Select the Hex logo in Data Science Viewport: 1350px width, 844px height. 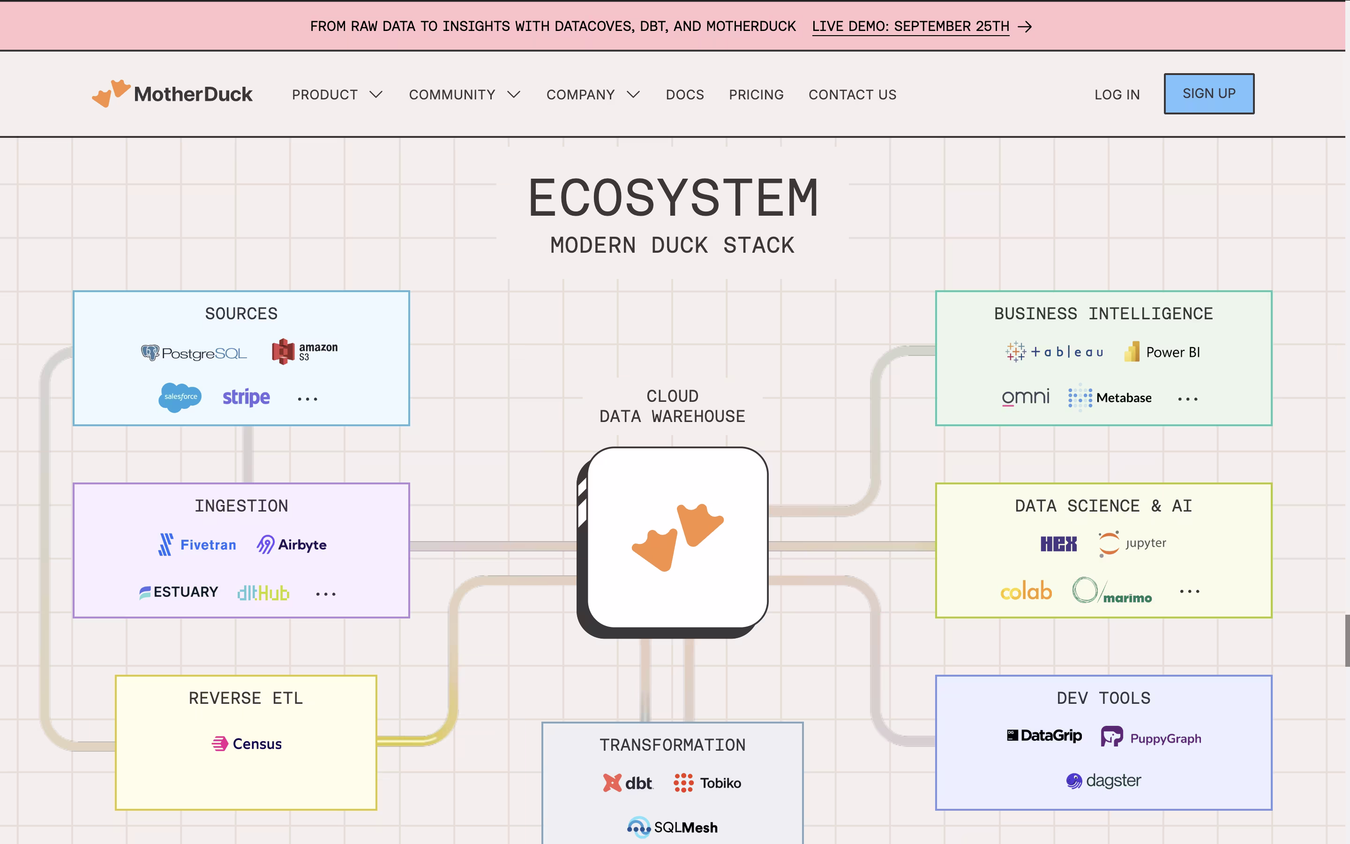click(1058, 544)
